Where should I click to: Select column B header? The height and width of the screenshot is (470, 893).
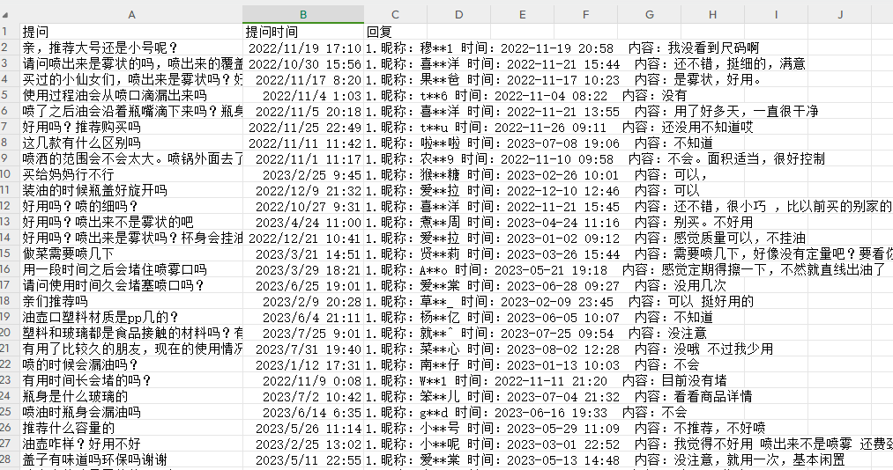303,14
